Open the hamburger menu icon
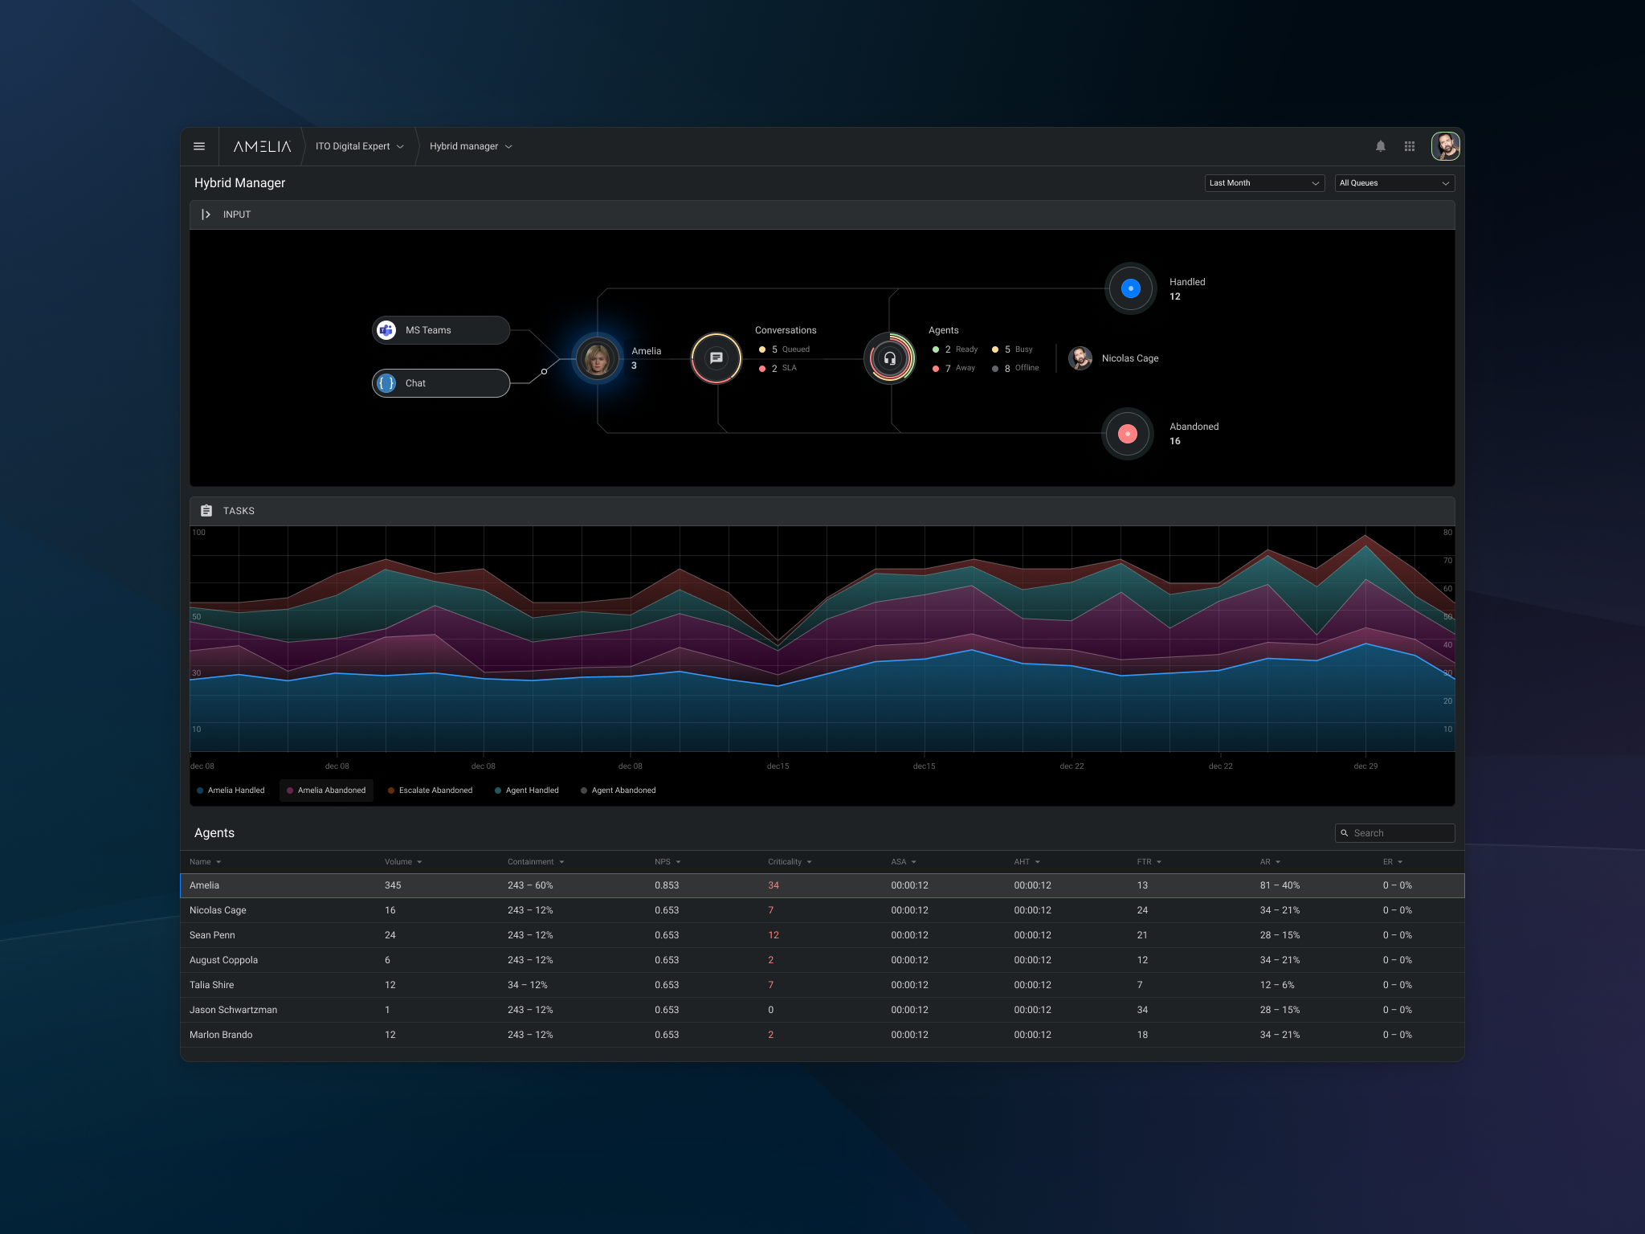Image resolution: width=1645 pixels, height=1234 pixels. tap(199, 146)
